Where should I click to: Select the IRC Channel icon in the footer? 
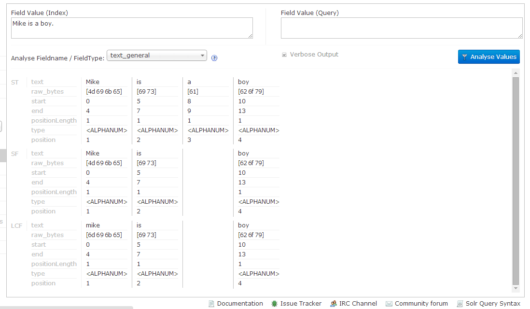(x=333, y=303)
